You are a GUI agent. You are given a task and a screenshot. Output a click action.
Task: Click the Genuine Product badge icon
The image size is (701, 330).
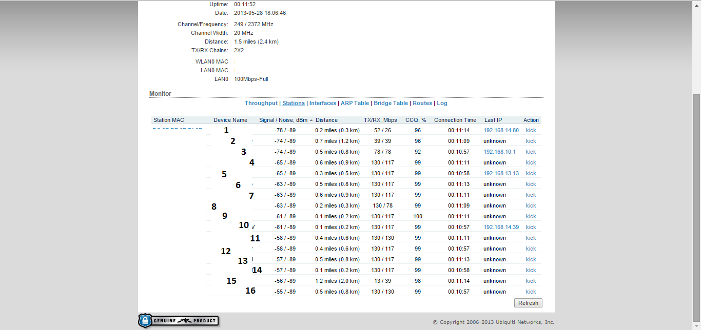pyautogui.click(x=178, y=321)
